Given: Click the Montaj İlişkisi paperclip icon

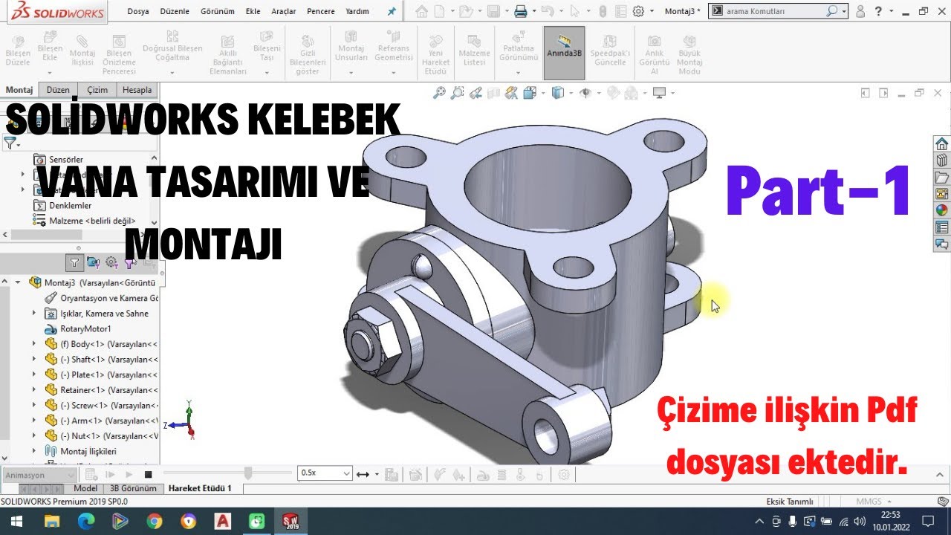Looking at the screenshot, I should (82, 40).
